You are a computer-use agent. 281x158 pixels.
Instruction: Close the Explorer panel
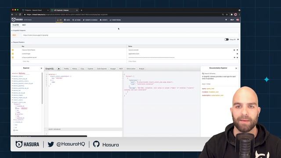pyautogui.click(x=41, y=68)
